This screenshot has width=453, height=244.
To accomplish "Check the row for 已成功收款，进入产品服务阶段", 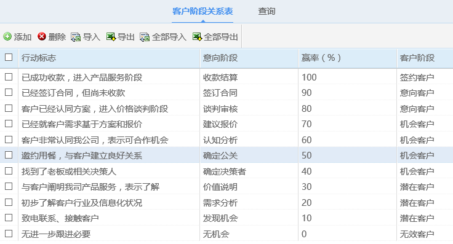I will coord(9,77).
